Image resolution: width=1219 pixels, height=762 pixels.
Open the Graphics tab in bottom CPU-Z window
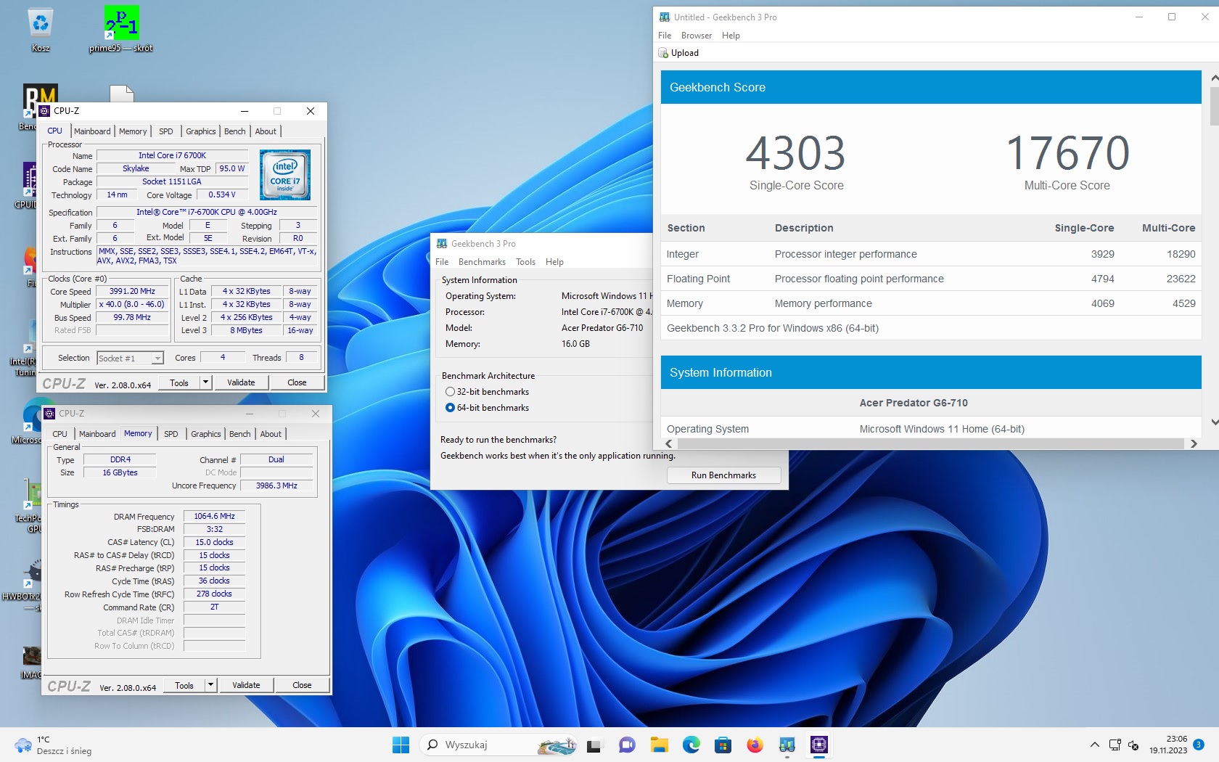click(x=206, y=434)
